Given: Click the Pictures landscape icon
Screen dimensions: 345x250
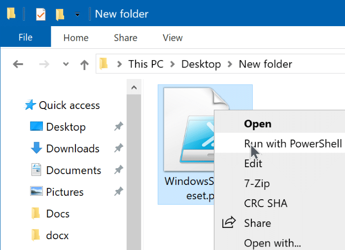Looking at the screenshot, I should point(36,191).
